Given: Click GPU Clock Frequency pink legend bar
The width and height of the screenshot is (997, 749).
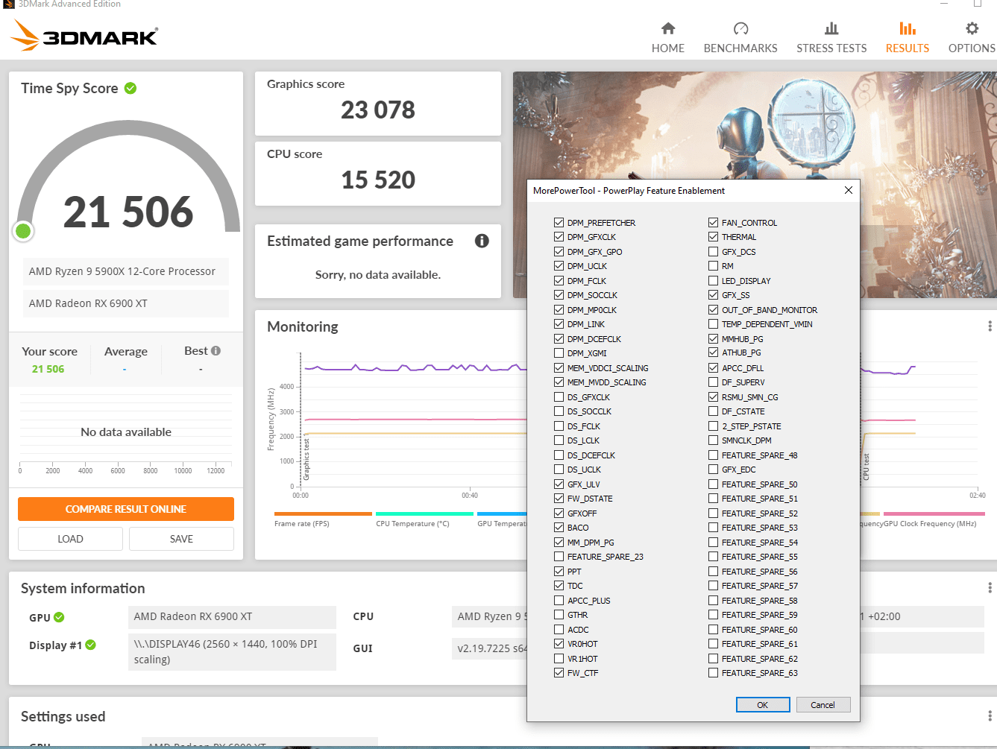Looking at the screenshot, I should (x=934, y=513).
